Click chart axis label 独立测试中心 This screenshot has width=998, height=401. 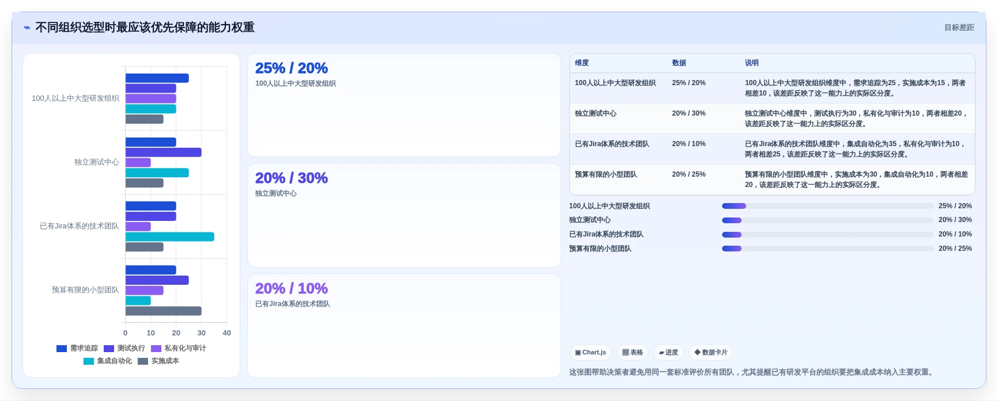point(97,162)
